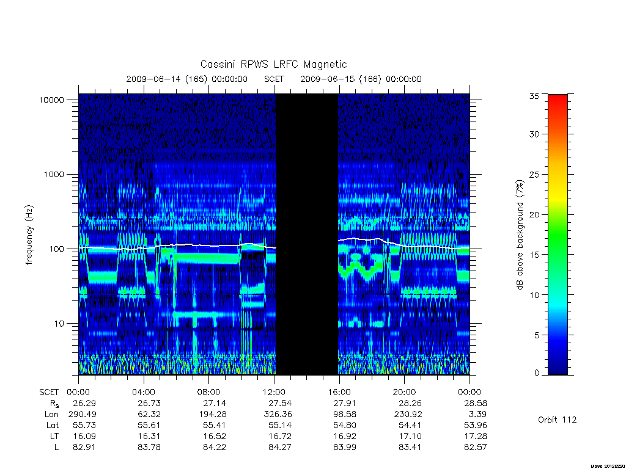Click 'SCET' label between the two dates

[x=274, y=79]
